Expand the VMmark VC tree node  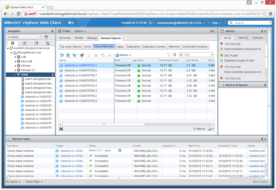click(15, 70)
